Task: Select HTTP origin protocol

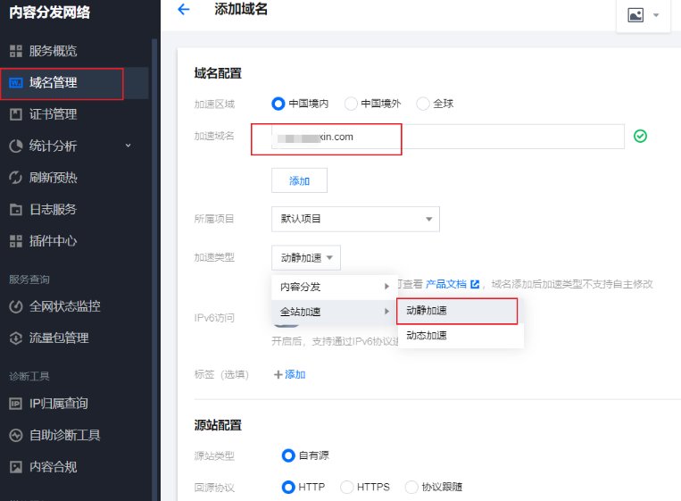Action: point(288,487)
